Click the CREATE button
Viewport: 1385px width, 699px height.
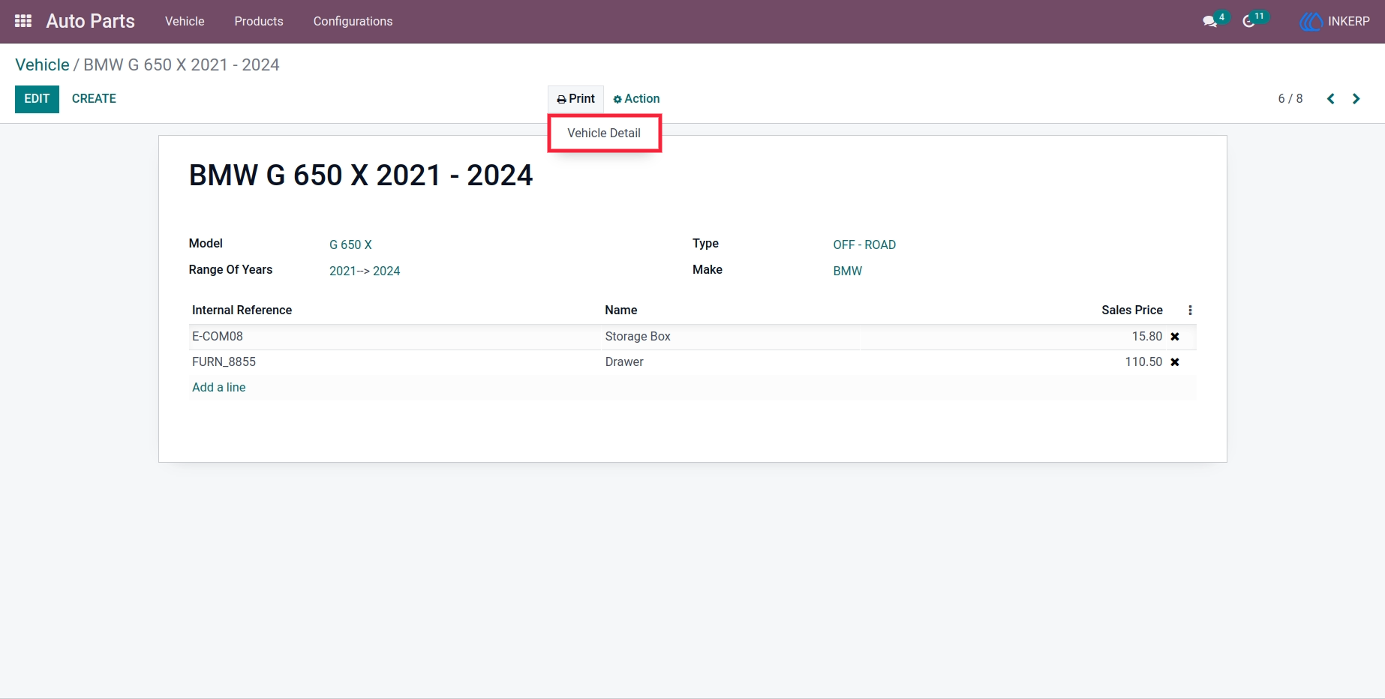tap(94, 99)
